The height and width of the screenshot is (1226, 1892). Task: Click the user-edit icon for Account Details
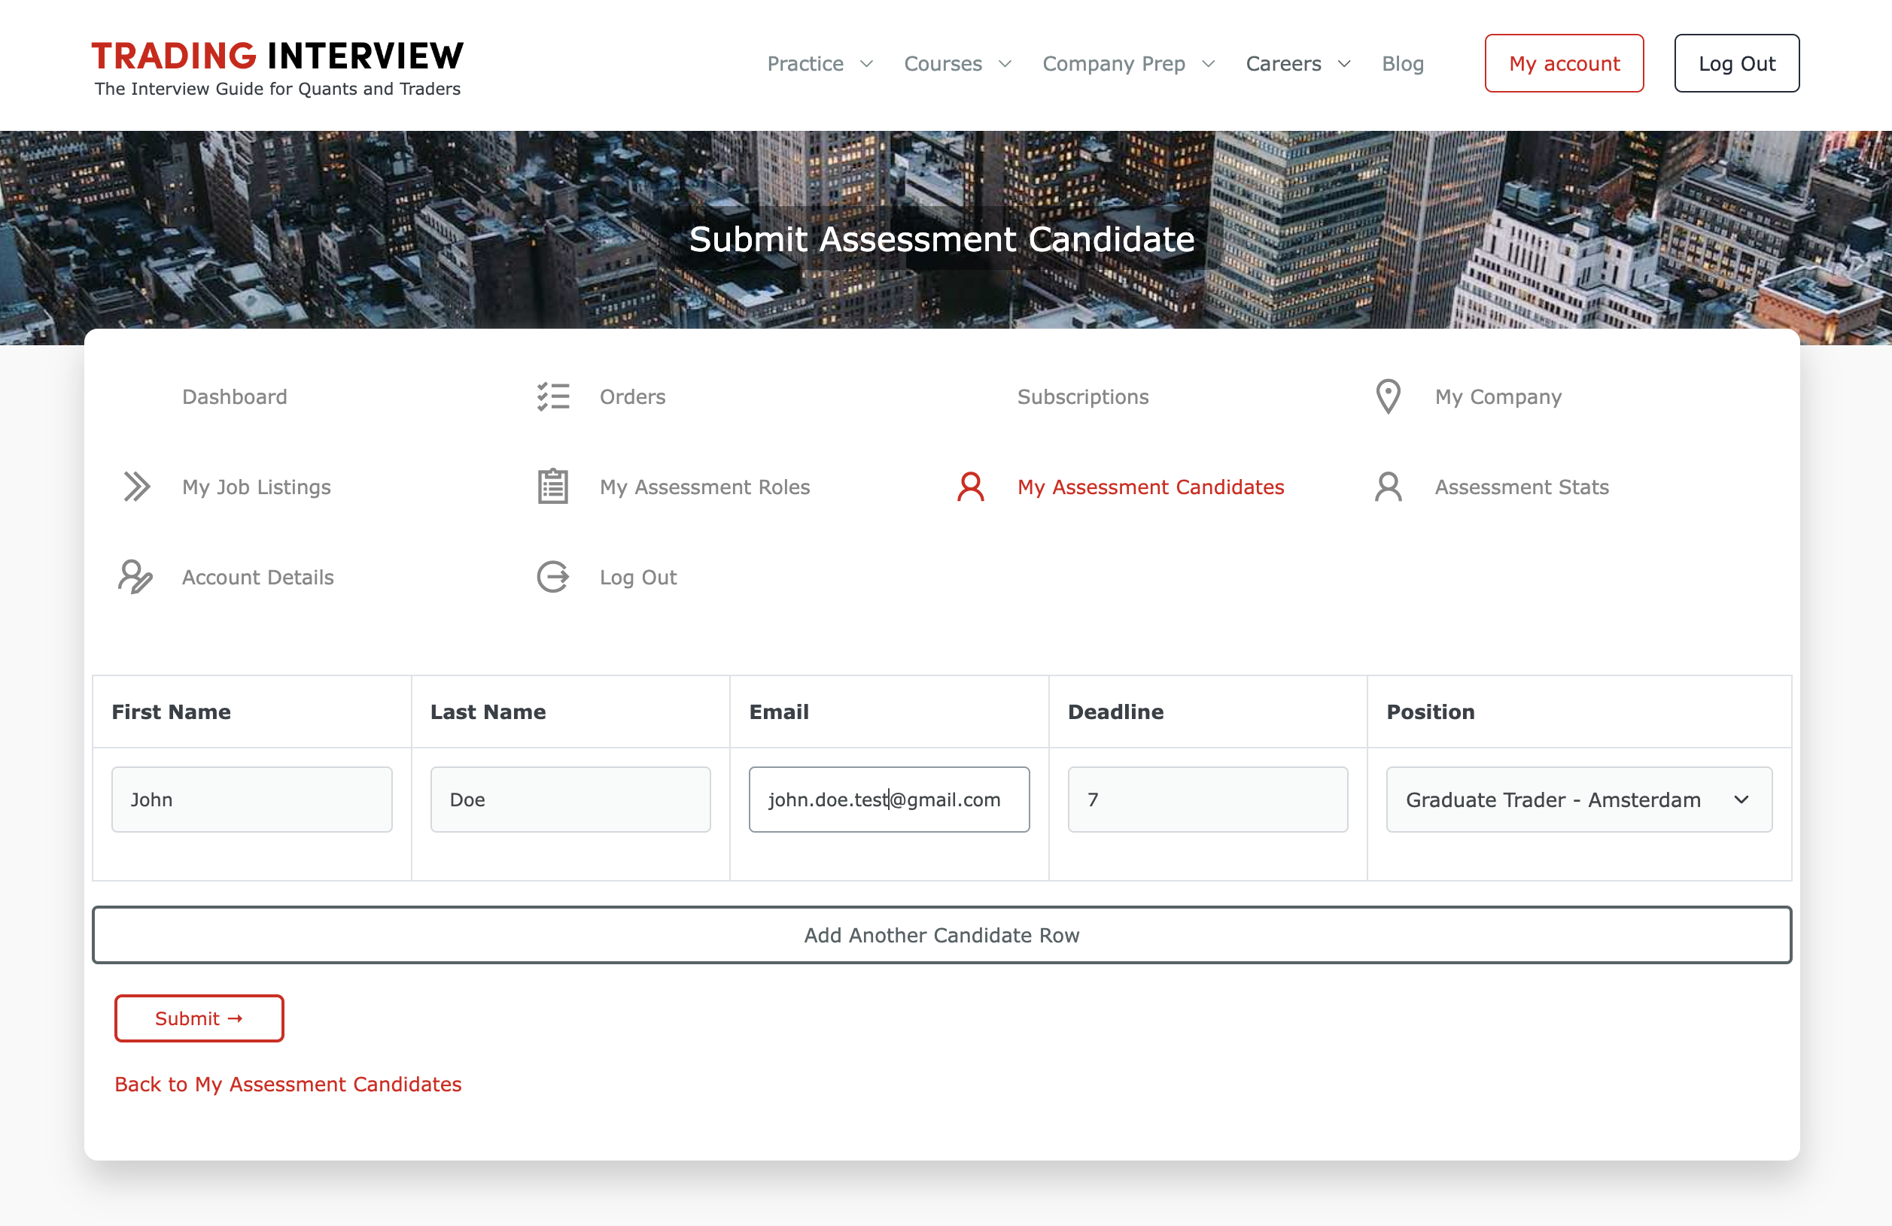click(x=135, y=577)
